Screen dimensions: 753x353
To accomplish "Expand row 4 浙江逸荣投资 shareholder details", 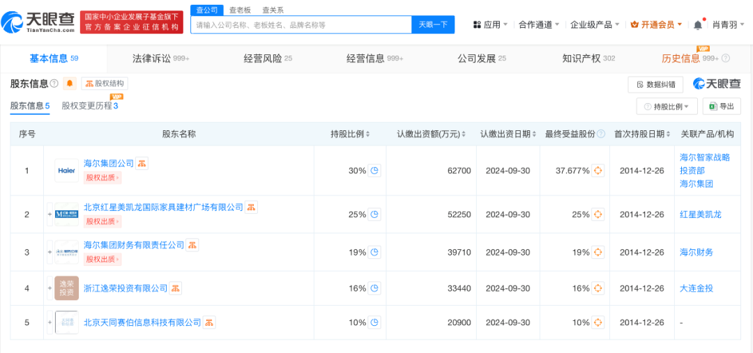I will point(50,288).
